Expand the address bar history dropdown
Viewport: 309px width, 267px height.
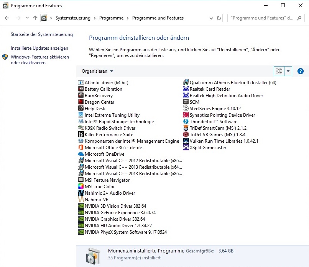click(211, 18)
